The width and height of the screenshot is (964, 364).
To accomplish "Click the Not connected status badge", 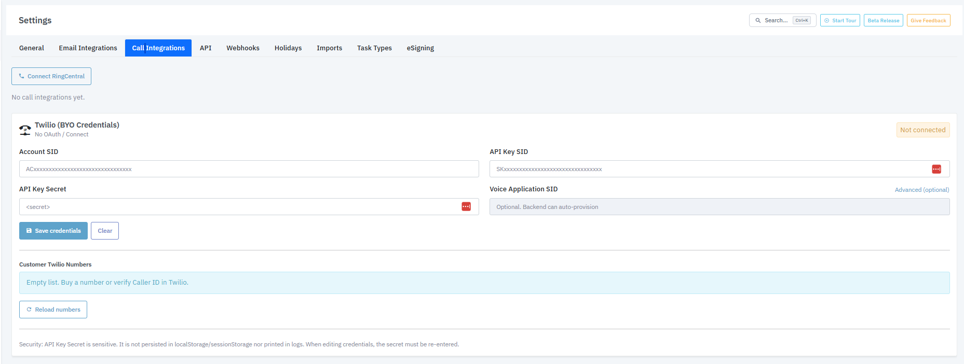I will pyautogui.click(x=923, y=130).
